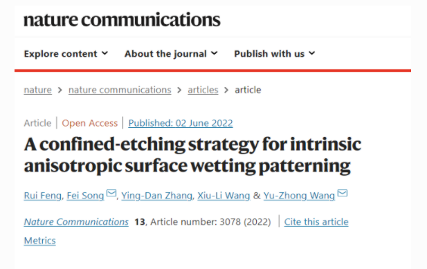This screenshot has height=269, width=427.
Task: Select author Xiu-Li Wang
Action: (224, 196)
